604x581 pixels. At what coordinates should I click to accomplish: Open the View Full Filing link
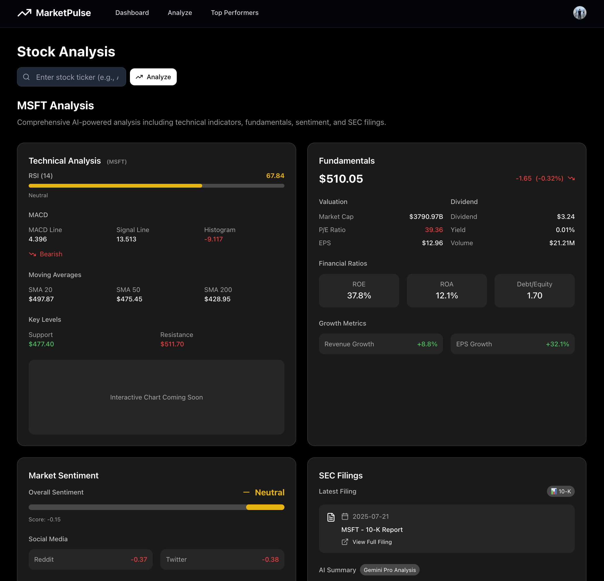(x=372, y=542)
